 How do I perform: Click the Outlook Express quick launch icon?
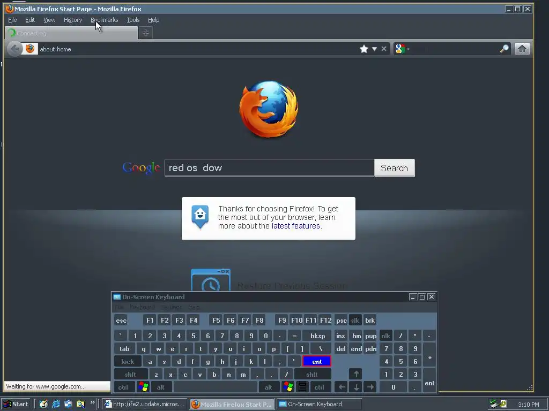pos(68,404)
